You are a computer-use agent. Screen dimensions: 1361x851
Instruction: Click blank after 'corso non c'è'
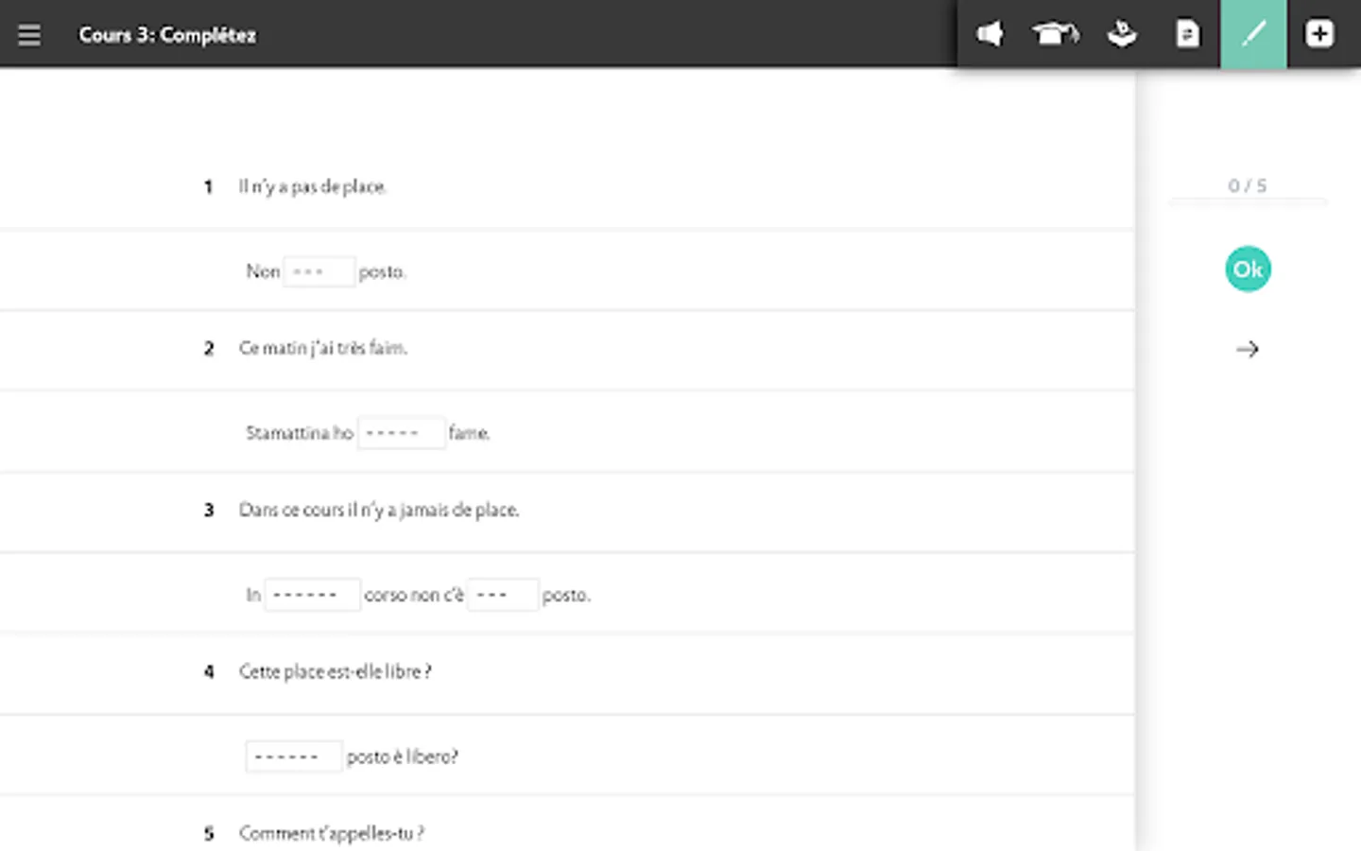tap(502, 595)
